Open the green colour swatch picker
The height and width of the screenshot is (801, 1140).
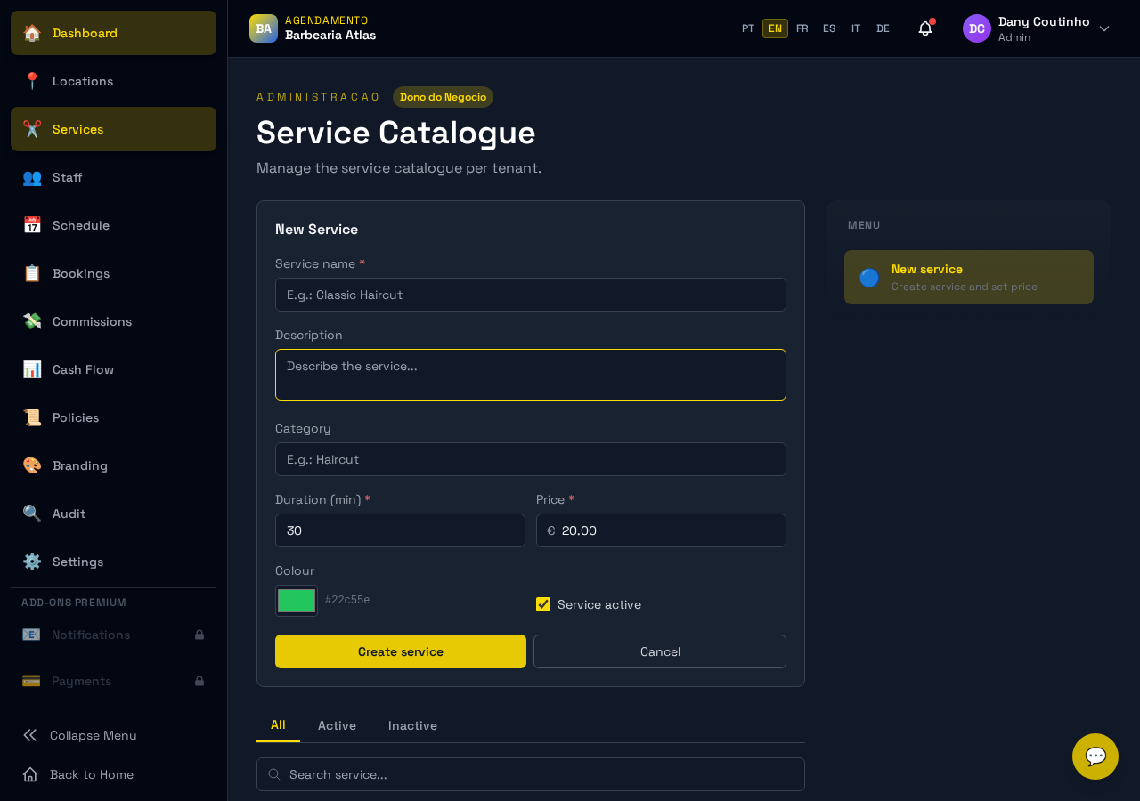tap(297, 601)
